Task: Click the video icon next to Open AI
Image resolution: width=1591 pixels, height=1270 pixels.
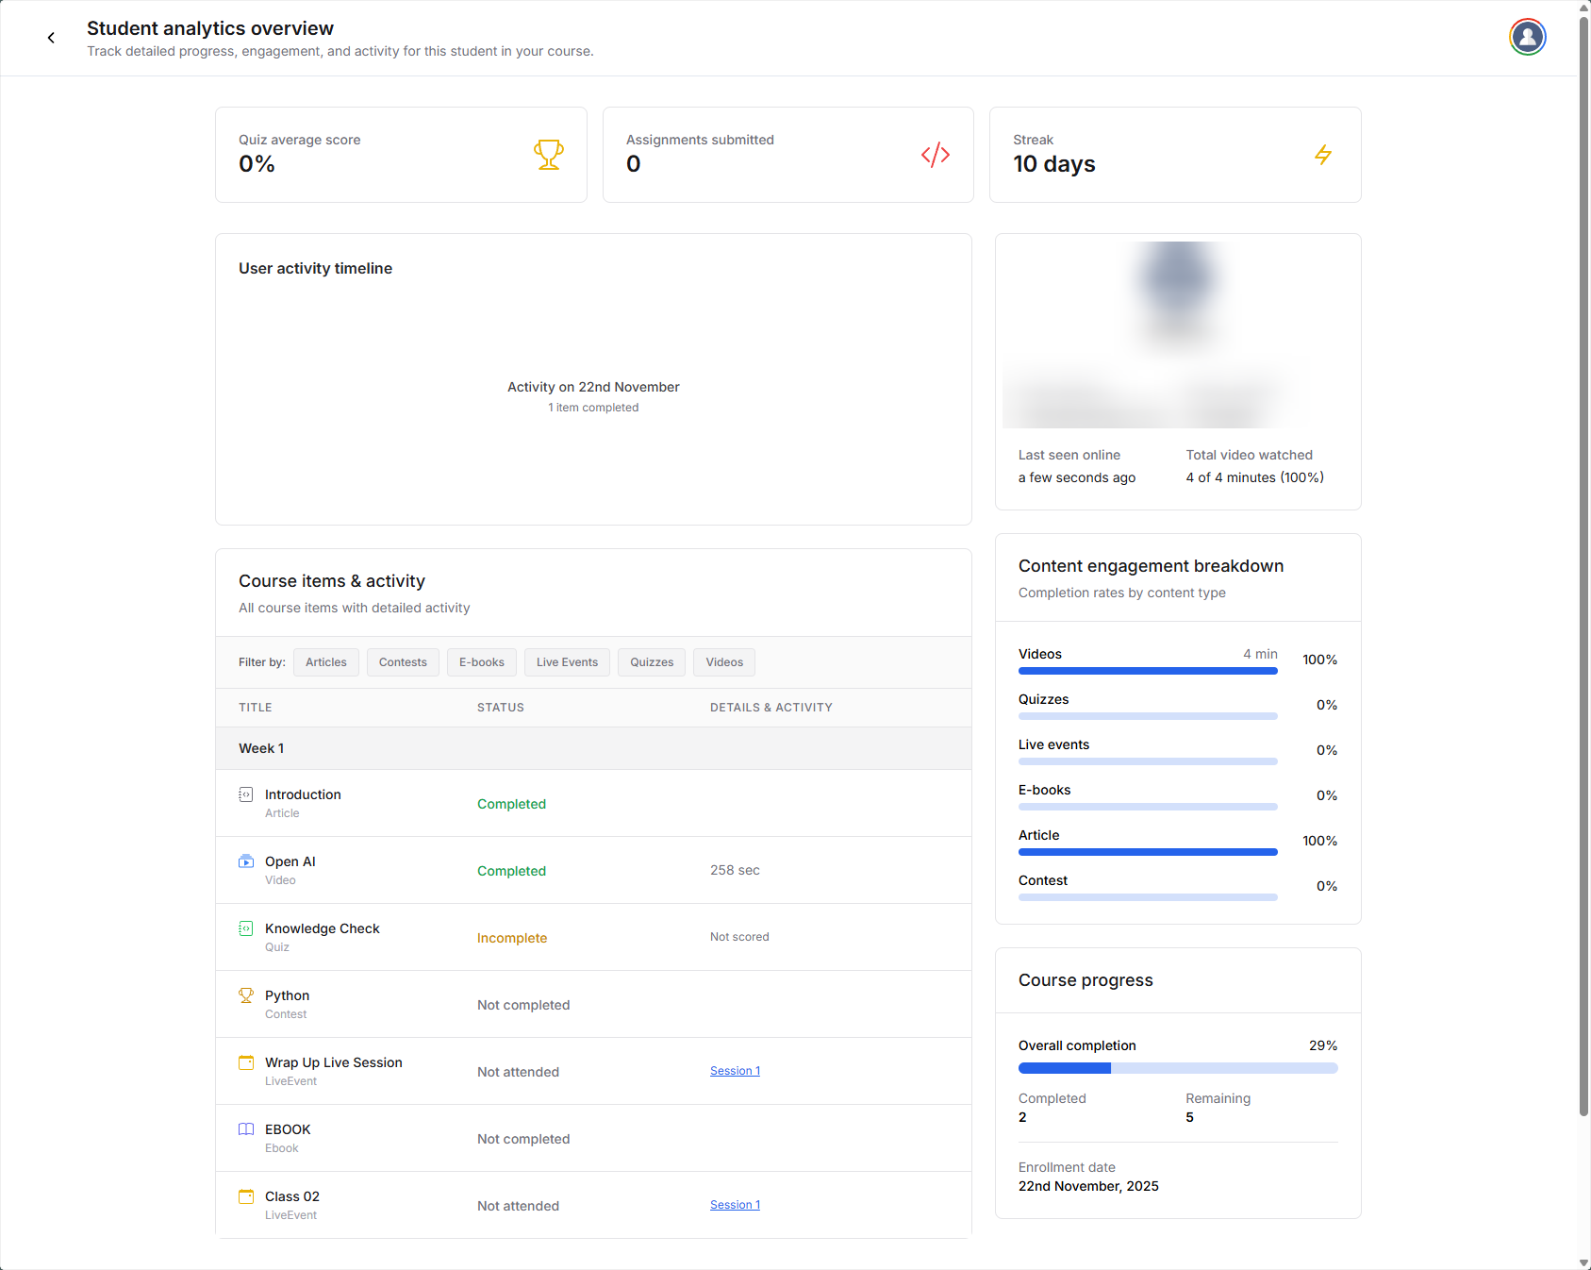Action: pyautogui.click(x=246, y=861)
